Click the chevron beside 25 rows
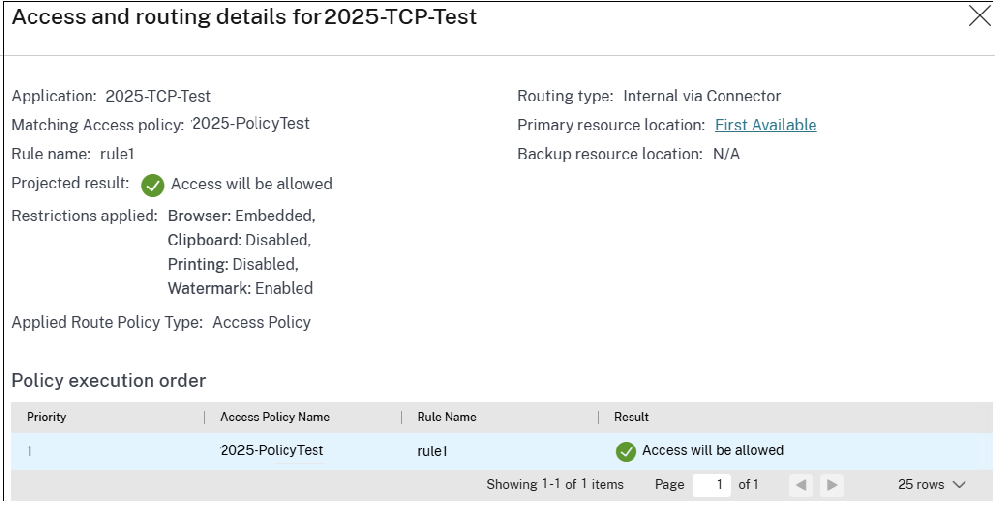Viewport: 995px width, 505px height. [959, 485]
